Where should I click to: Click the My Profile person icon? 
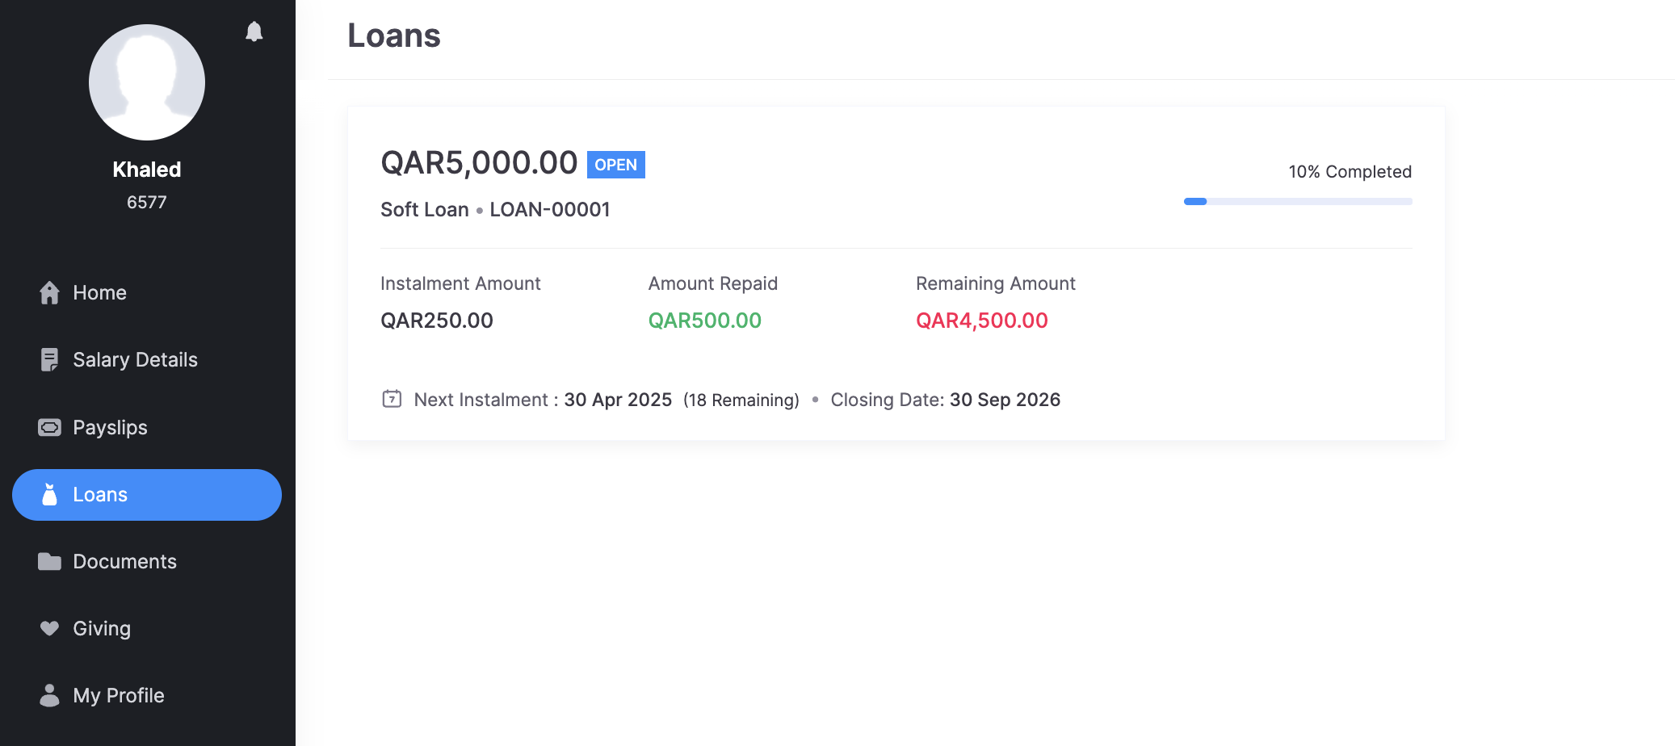pyautogui.click(x=49, y=695)
